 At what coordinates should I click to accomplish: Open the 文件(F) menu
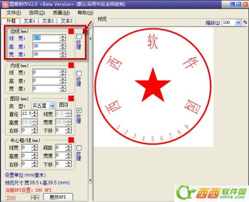(14, 12)
